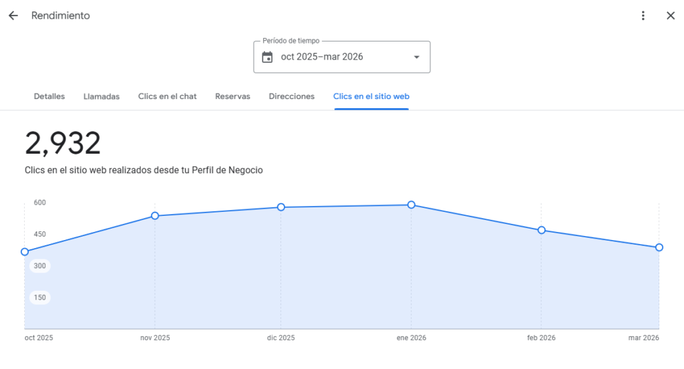
Task: Select the Direcciones tab
Action: (291, 96)
